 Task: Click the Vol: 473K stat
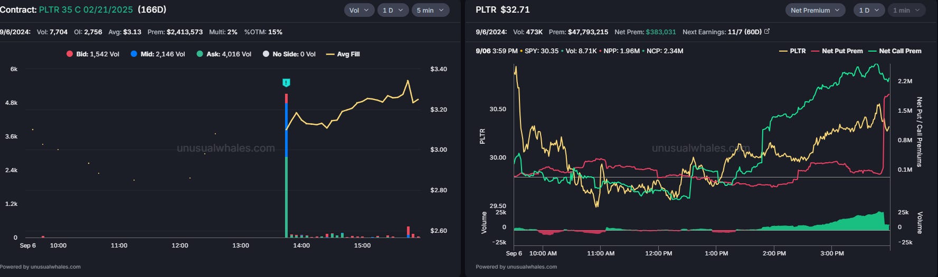coord(528,32)
